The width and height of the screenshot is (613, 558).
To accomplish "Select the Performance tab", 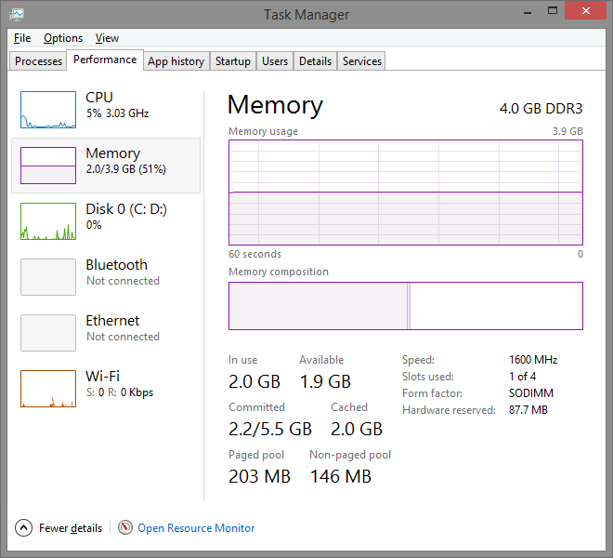I will click(x=105, y=60).
